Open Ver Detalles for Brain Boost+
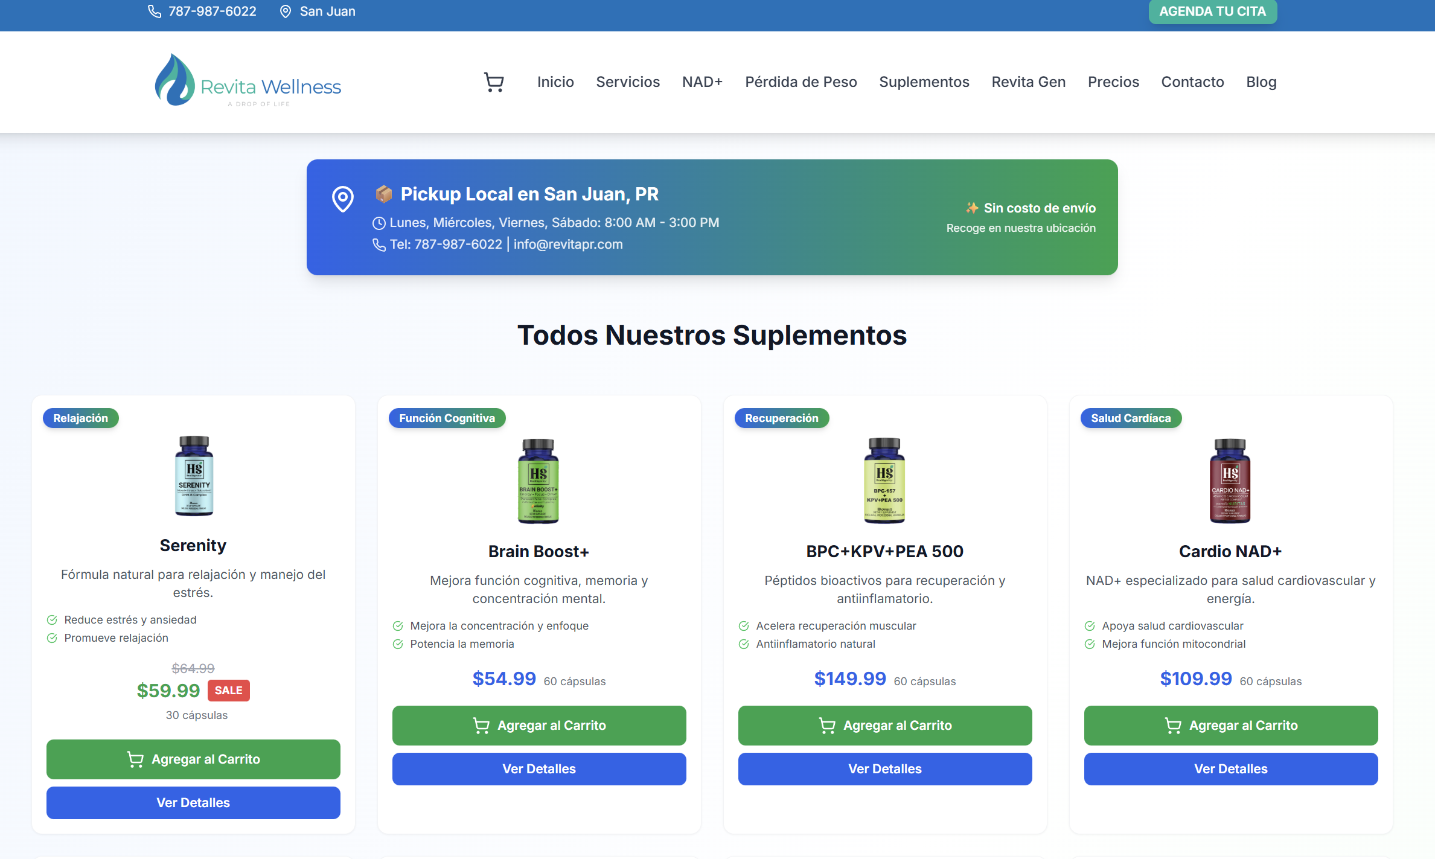Screen dimensions: 1435x859 click(x=539, y=768)
